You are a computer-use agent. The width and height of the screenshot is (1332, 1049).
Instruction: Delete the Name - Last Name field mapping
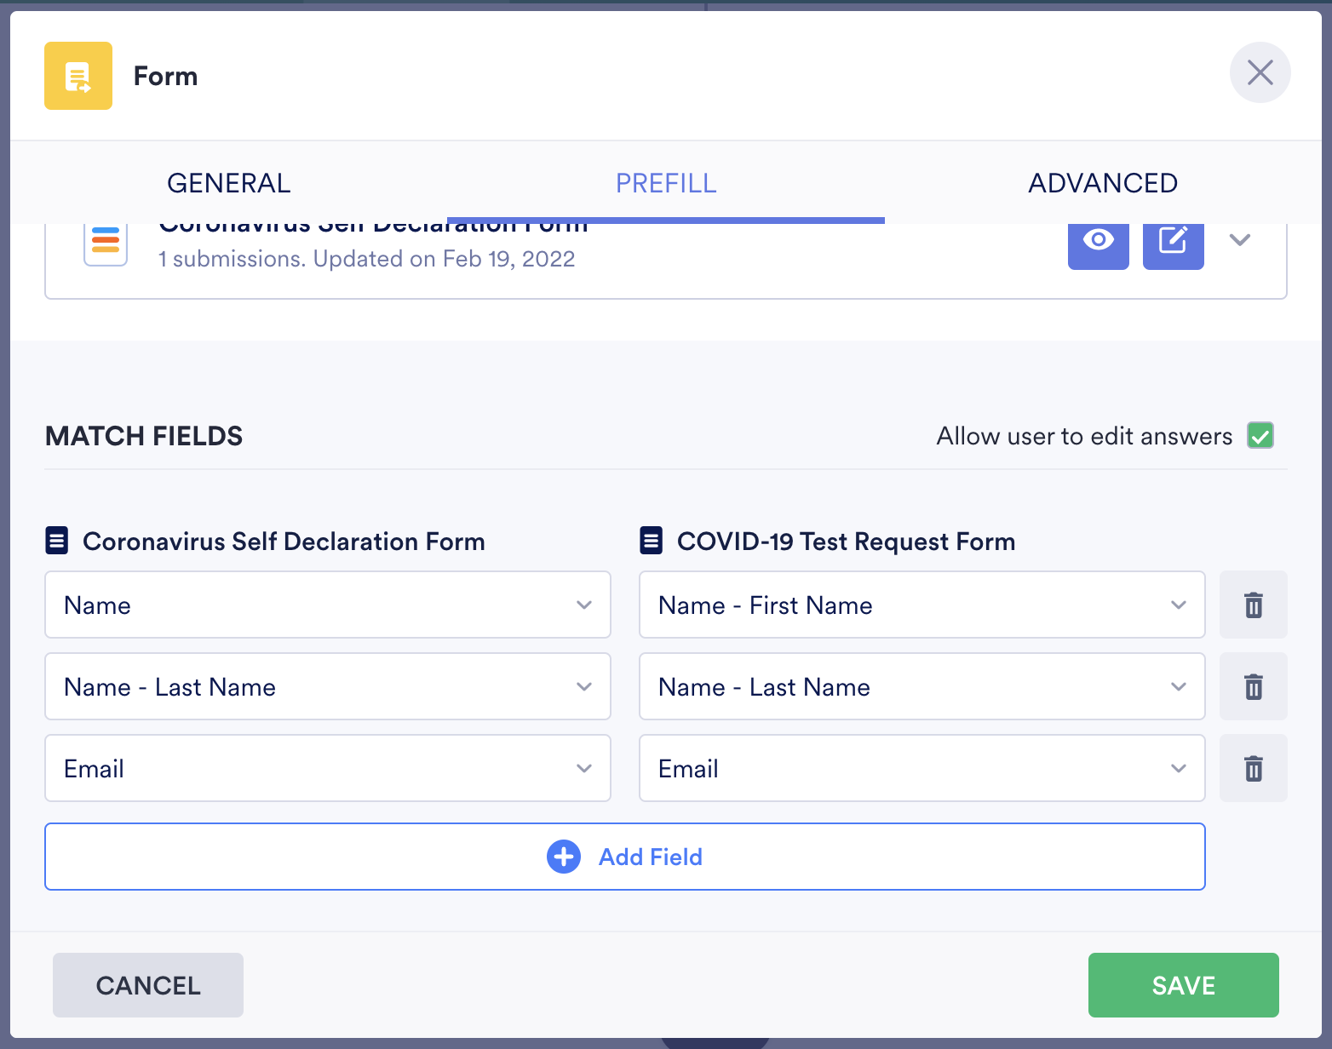pos(1253,687)
